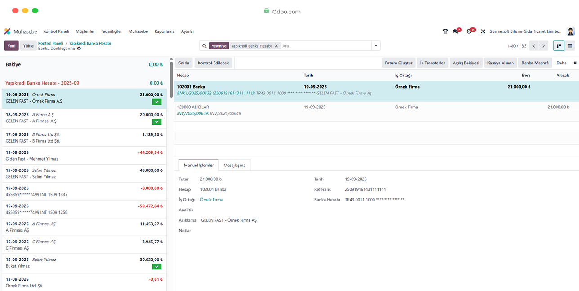Open company switcher Gurmesoft Bilişim
Image resolution: width=579 pixels, height=291 pixels.
pyautogui.click(x=525, y=31)
